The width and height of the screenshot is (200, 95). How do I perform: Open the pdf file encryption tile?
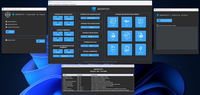coord(127,36)
